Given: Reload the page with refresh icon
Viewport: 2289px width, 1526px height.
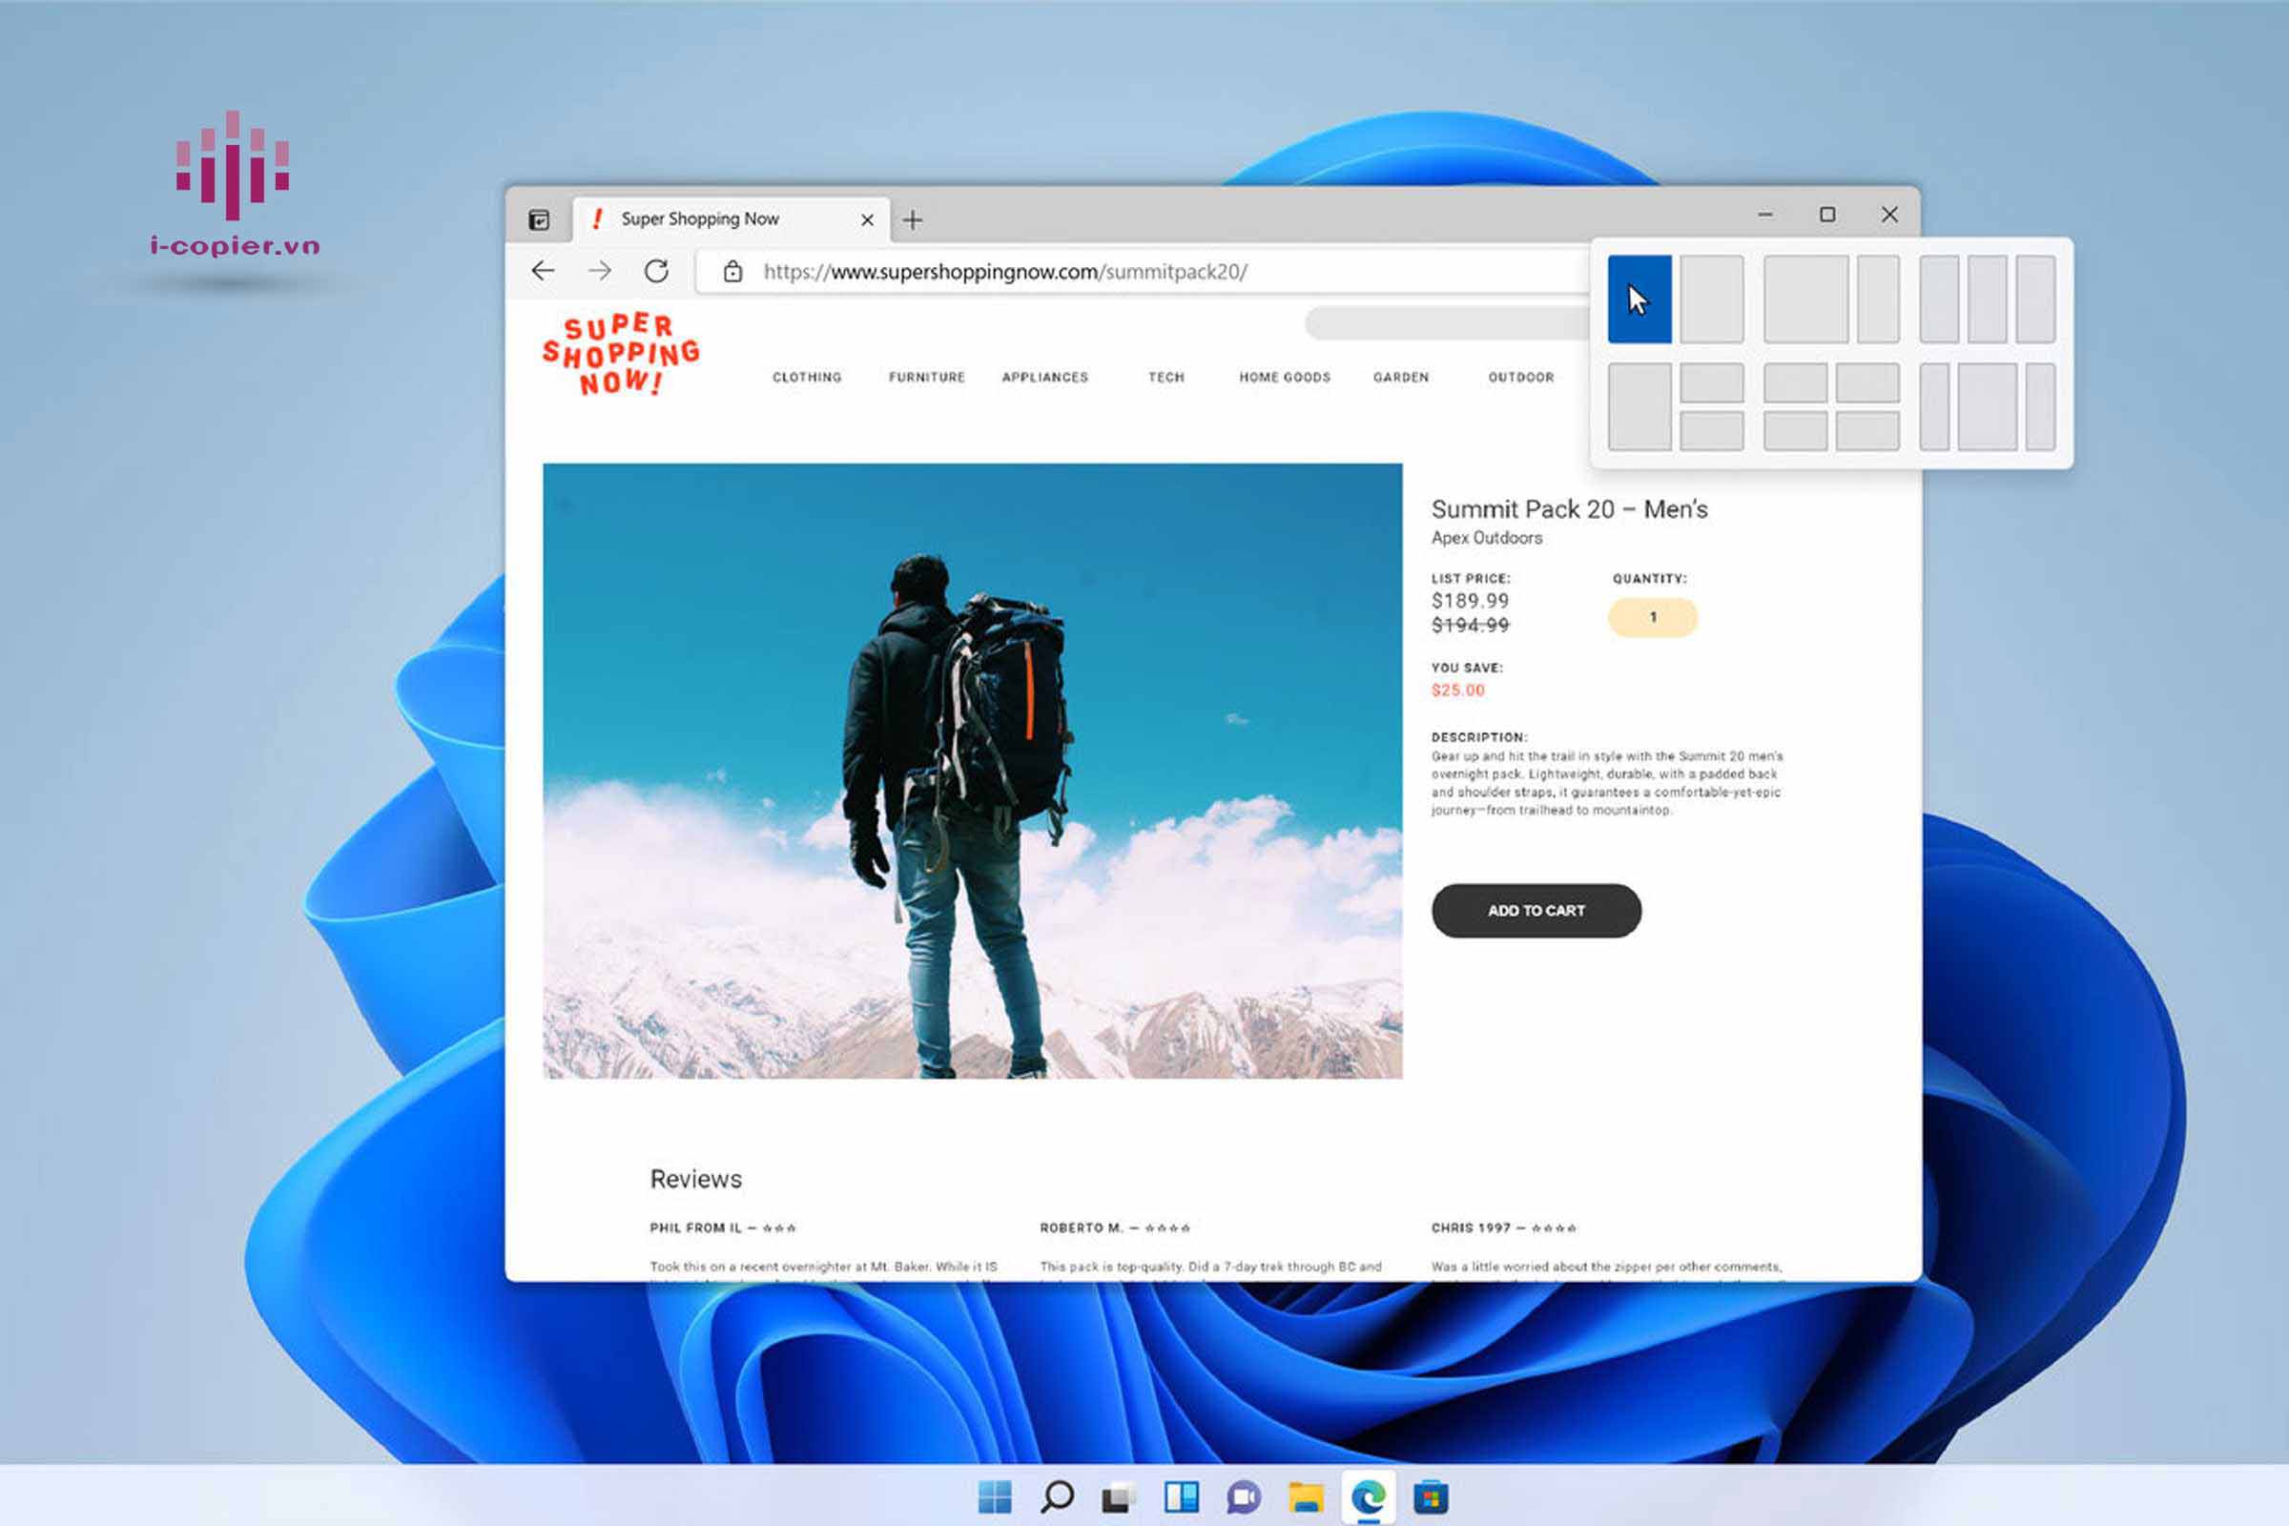Looking at the screenshot, I should [656, 271].
